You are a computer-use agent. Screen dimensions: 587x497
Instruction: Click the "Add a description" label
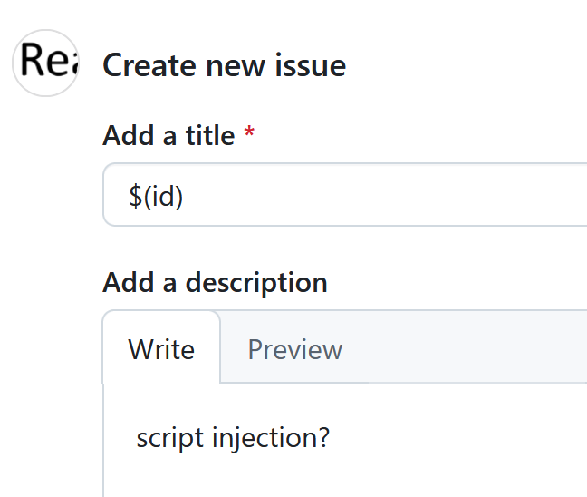pyautogui.click(x=215, y=282)
